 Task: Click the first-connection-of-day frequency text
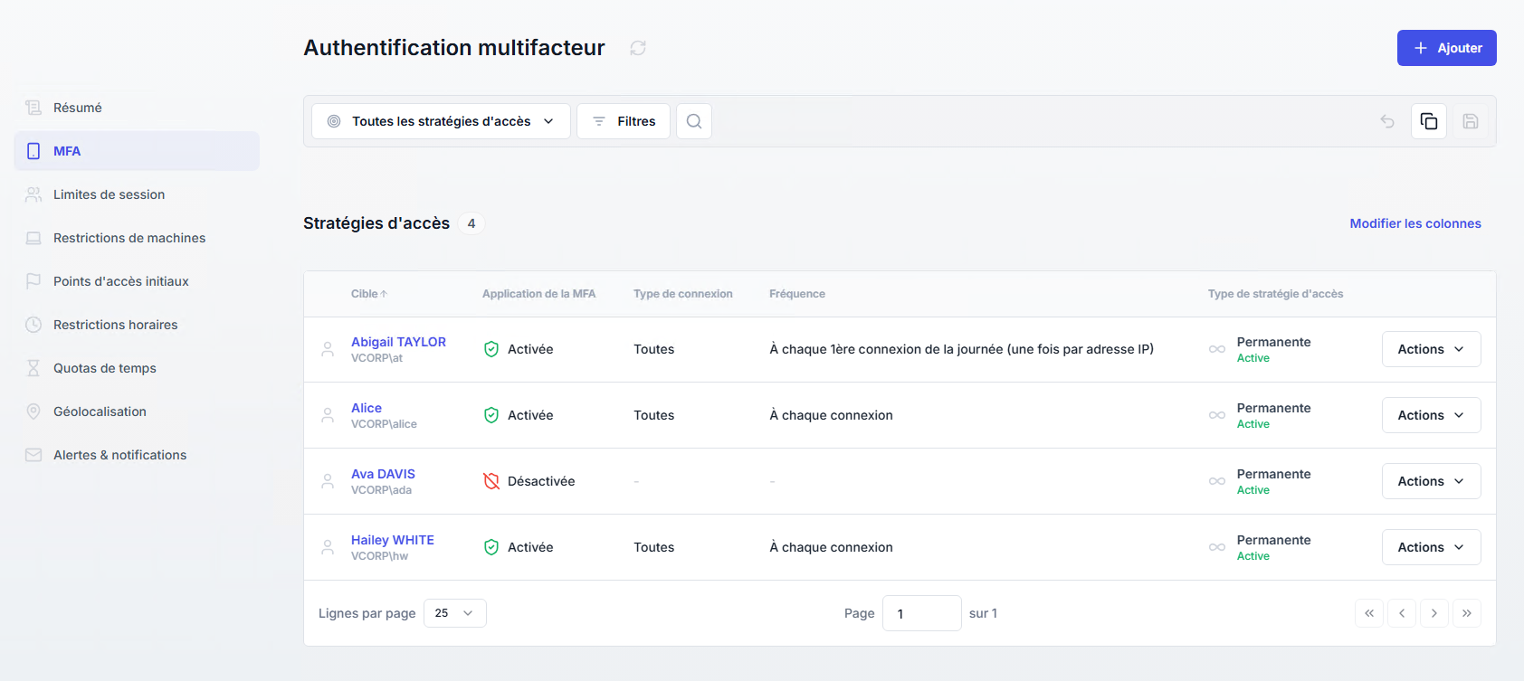961,349
